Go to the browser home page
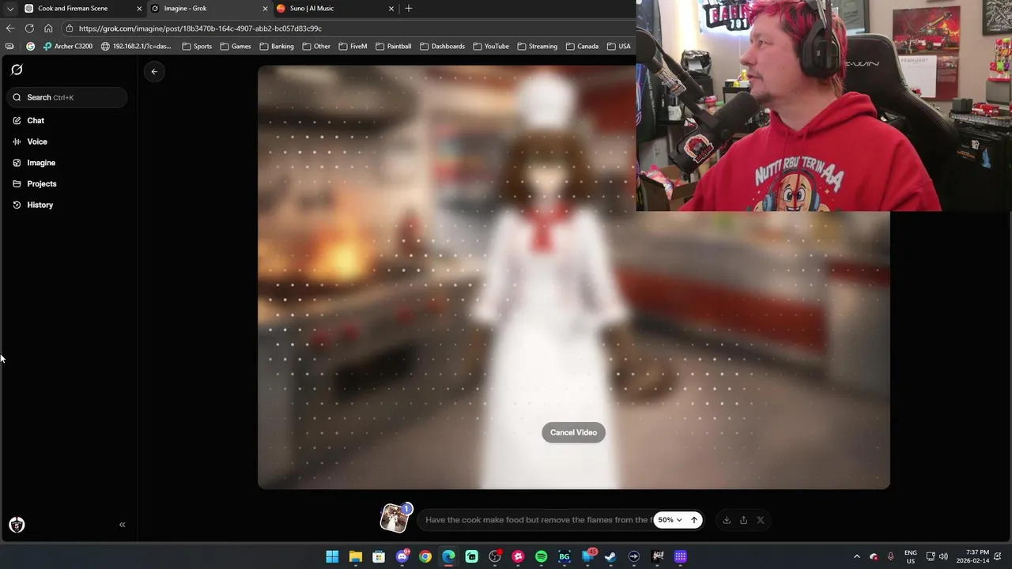Viewport: 1012px width, 569px height. (48, 28)
